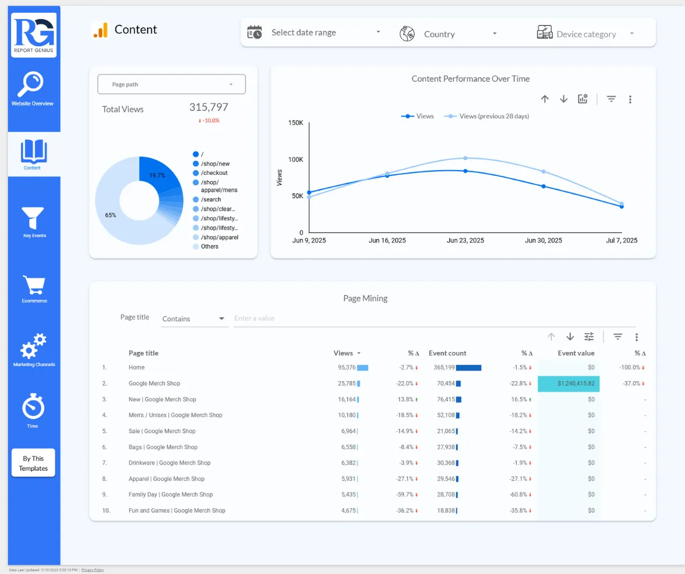Click the calendar date range icon
Viewport: 685px width, 574px height.
[254, 32]
